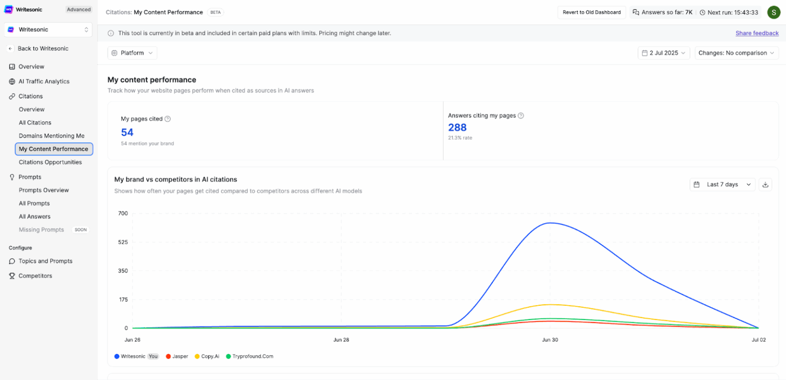The height and width of the screenshot is (380, 786).
Task: Open the Writesonic workspace switcher
Action: tap(48, 29)
